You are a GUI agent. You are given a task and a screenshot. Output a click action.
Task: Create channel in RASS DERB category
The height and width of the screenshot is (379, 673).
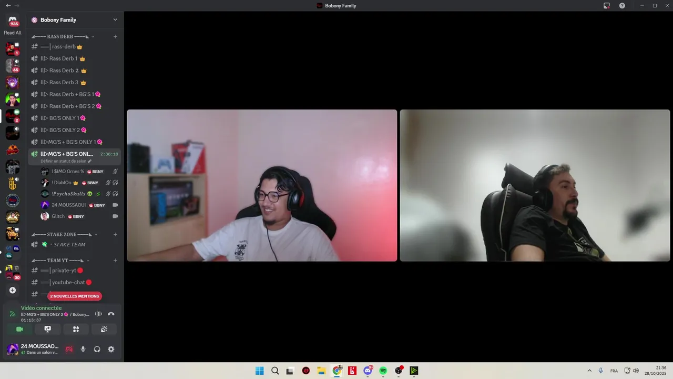tap(115, 36)
